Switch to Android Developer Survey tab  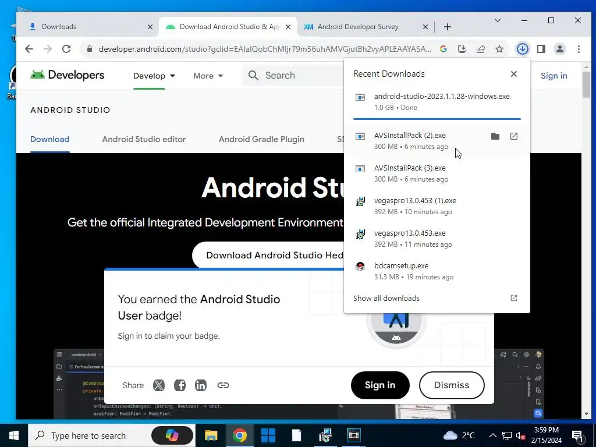tap(358, 27)
